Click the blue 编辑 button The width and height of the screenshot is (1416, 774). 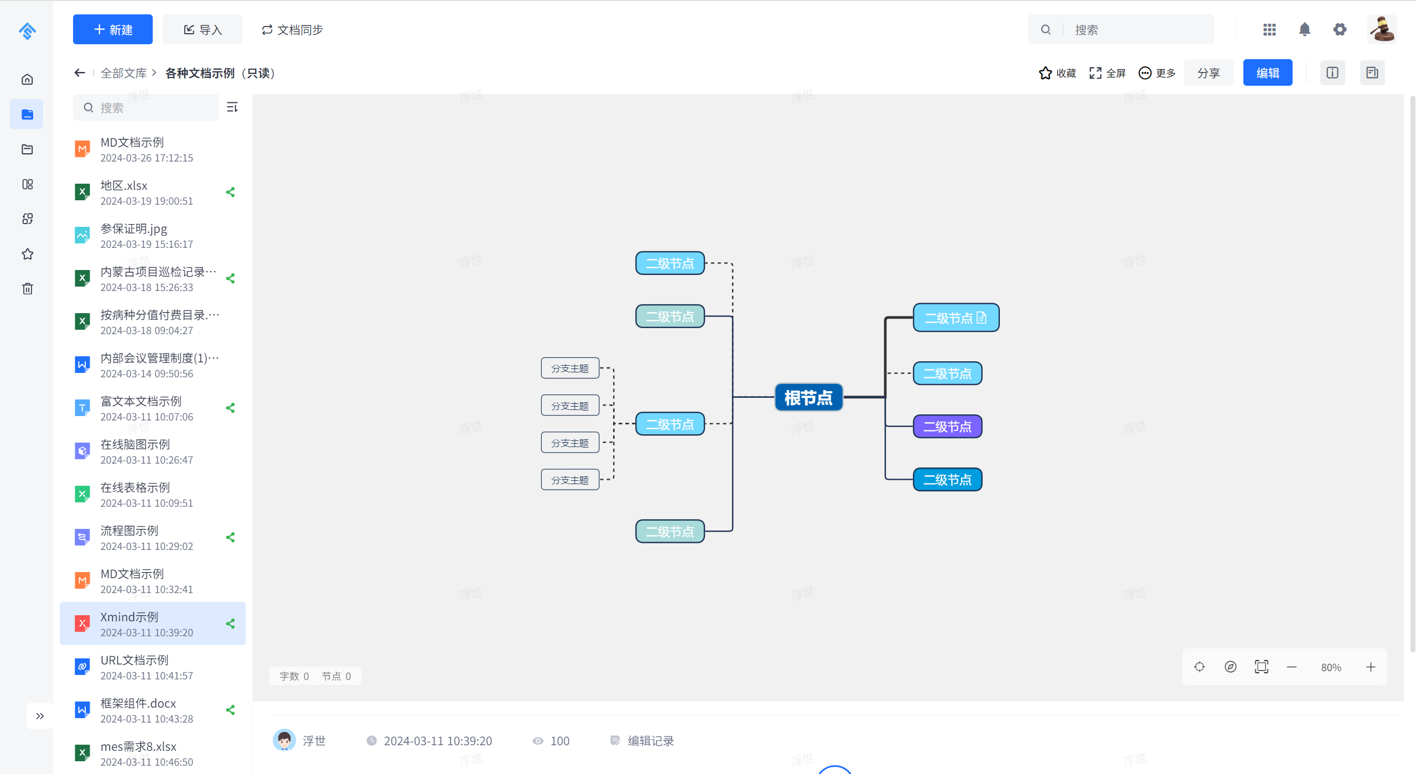click(x=1267, y=73)
